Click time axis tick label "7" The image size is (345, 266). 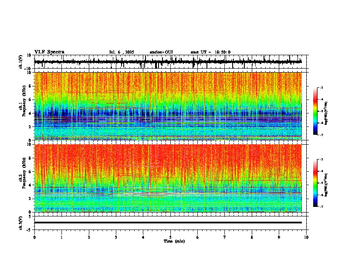[x=225, y=237]
